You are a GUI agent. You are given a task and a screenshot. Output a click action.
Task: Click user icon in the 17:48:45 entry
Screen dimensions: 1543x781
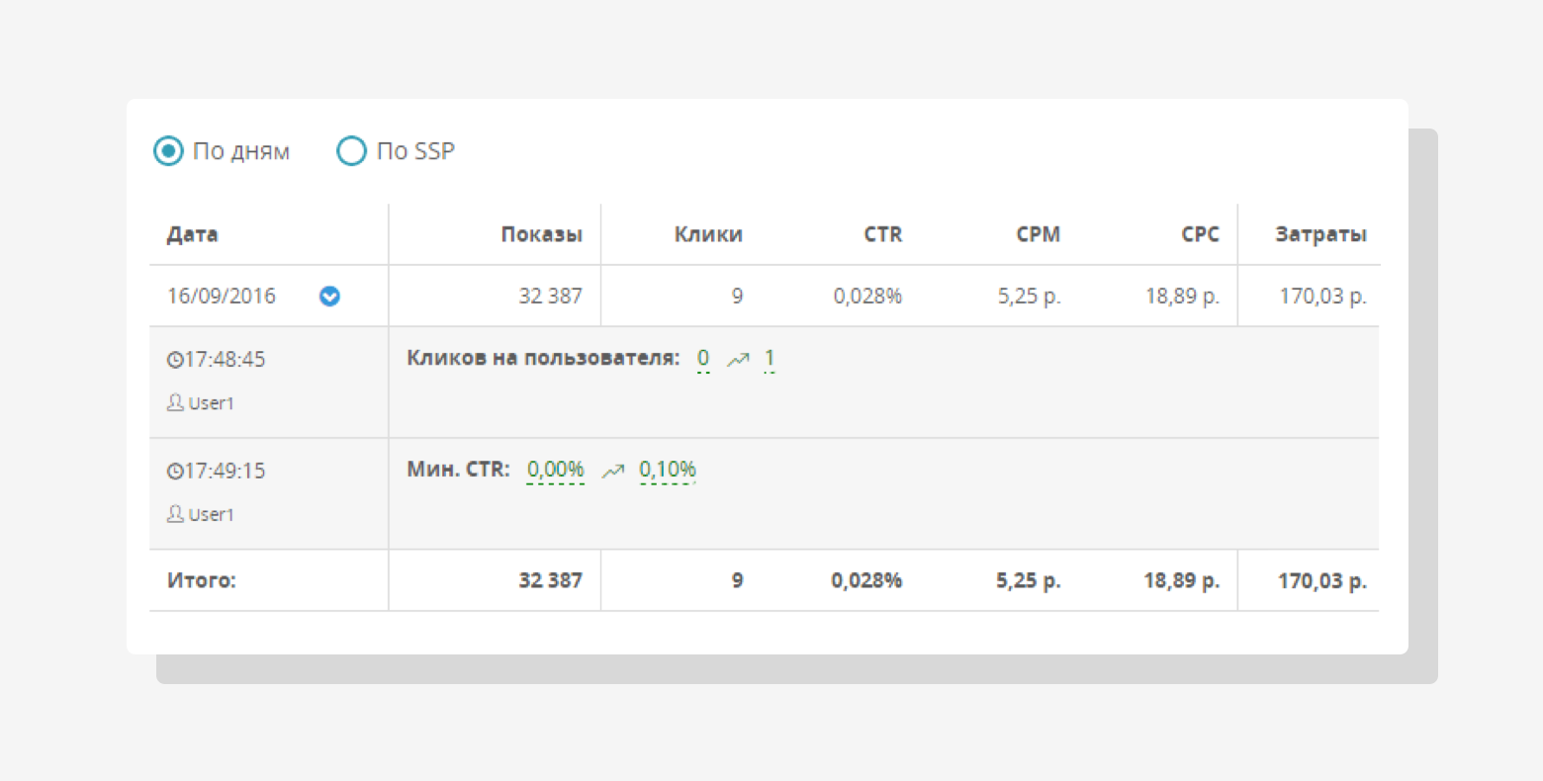(175, 402)
